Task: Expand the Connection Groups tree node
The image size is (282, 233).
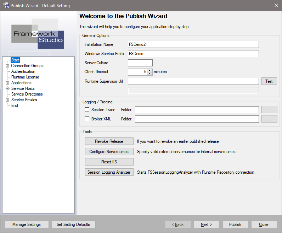Action: click(7, 66)
